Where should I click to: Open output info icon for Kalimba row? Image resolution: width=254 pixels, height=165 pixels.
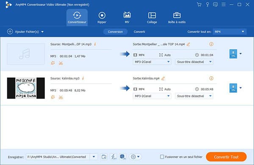pyautogui.click(x=211, y=78)
